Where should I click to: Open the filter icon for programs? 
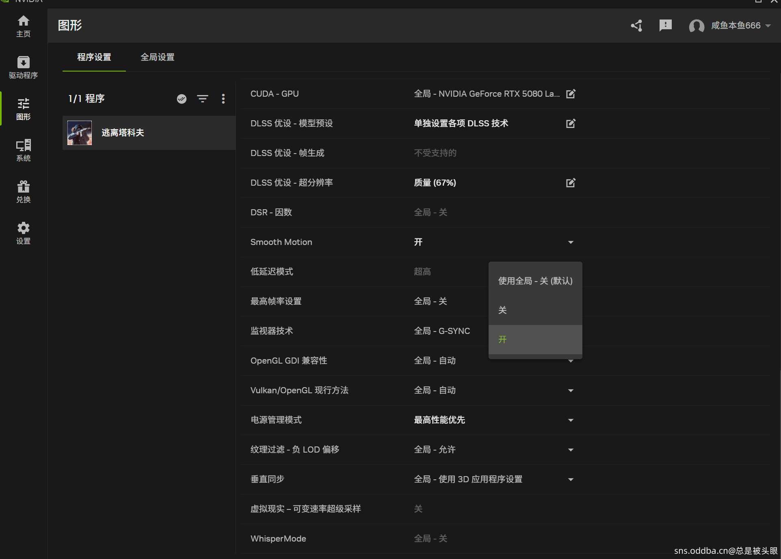pyautogui.click(x=202, y=99)
